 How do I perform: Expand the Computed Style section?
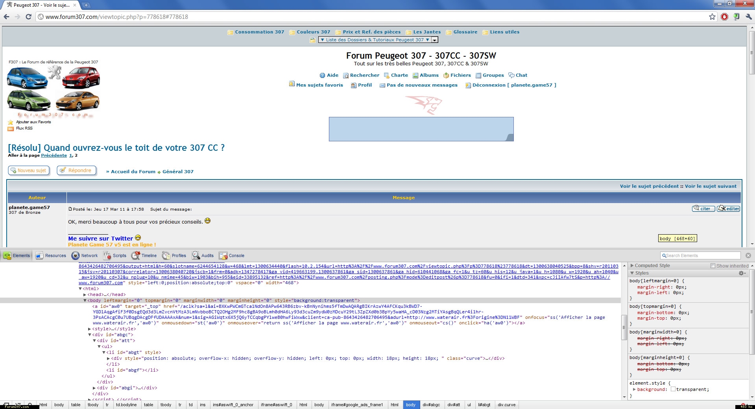[x=632, y=266]
